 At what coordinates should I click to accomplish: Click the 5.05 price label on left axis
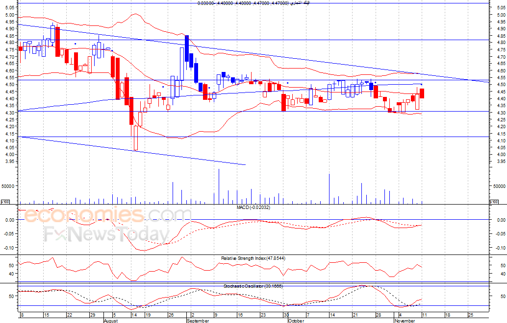click(10, 7)
